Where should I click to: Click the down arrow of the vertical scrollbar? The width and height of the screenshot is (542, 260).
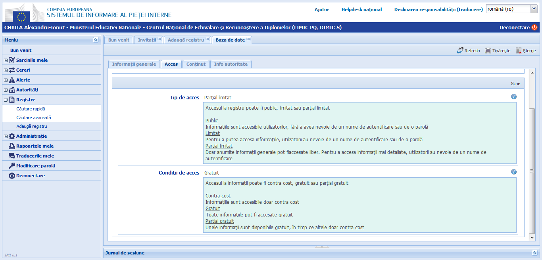pos(532,238)
